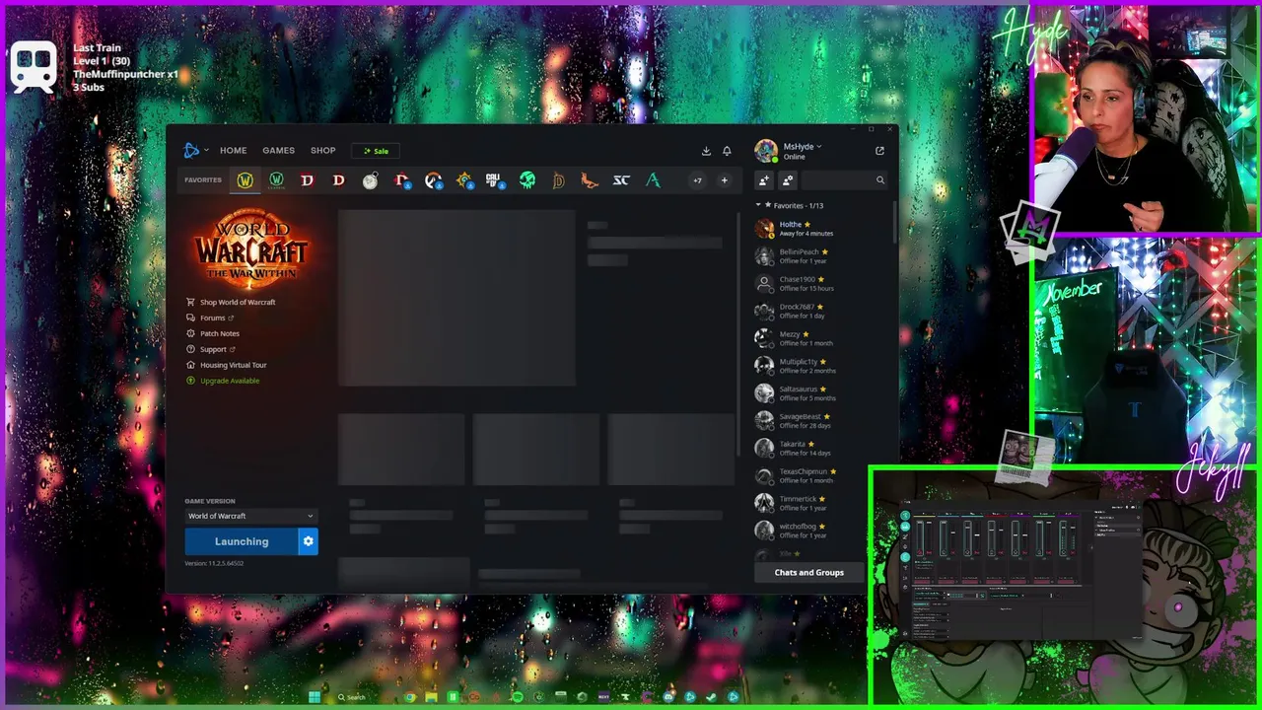Open Windows Start menu on taskbar
This screenshot has height=710, width=1262.
315,697
